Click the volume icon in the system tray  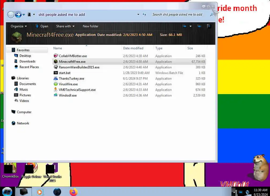point(247,192)
